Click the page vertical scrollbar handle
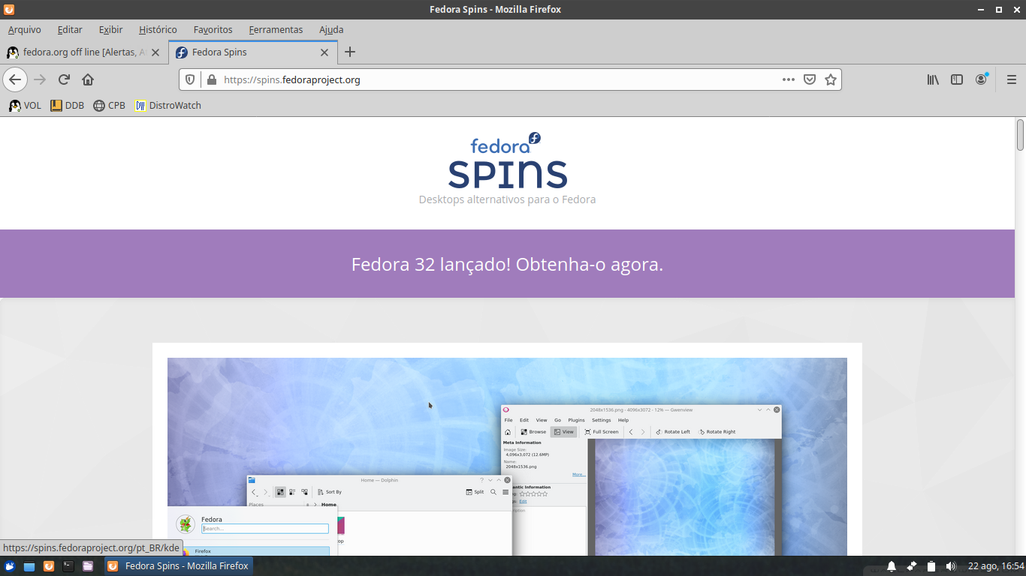 pos(1020,135)
